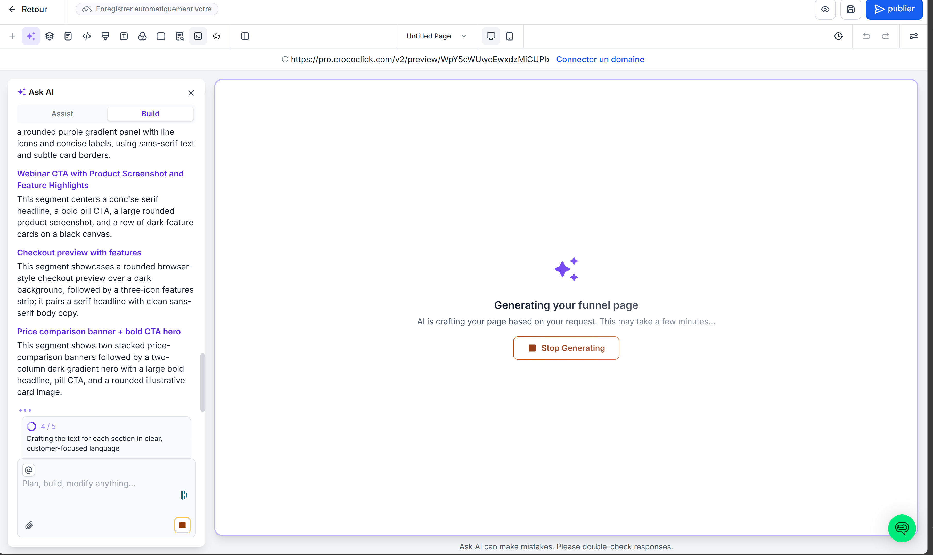Click the @ mention button

click(29, 470)
